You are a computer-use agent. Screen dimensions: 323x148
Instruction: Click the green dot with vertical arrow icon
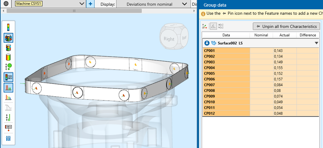(8, 66)
